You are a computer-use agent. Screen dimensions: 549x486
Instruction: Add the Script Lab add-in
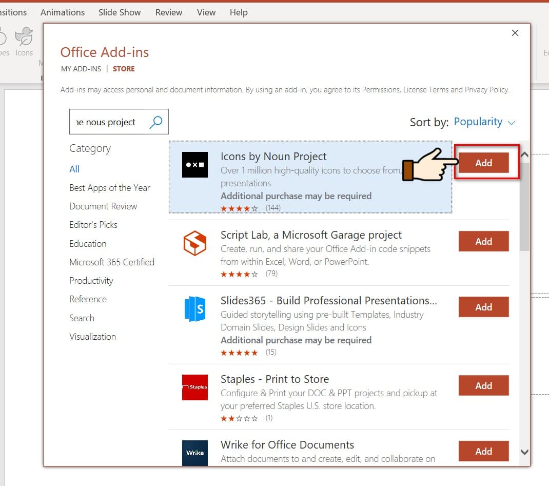click(483, 241)
